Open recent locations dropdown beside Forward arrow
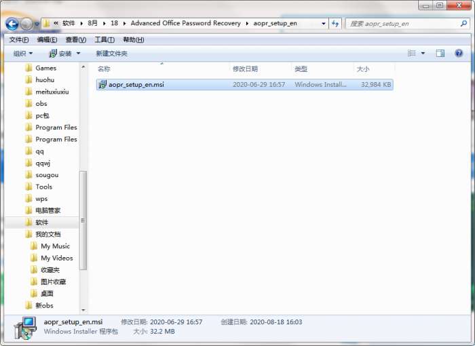Screen dimensions: 475x346 (37, 24)
